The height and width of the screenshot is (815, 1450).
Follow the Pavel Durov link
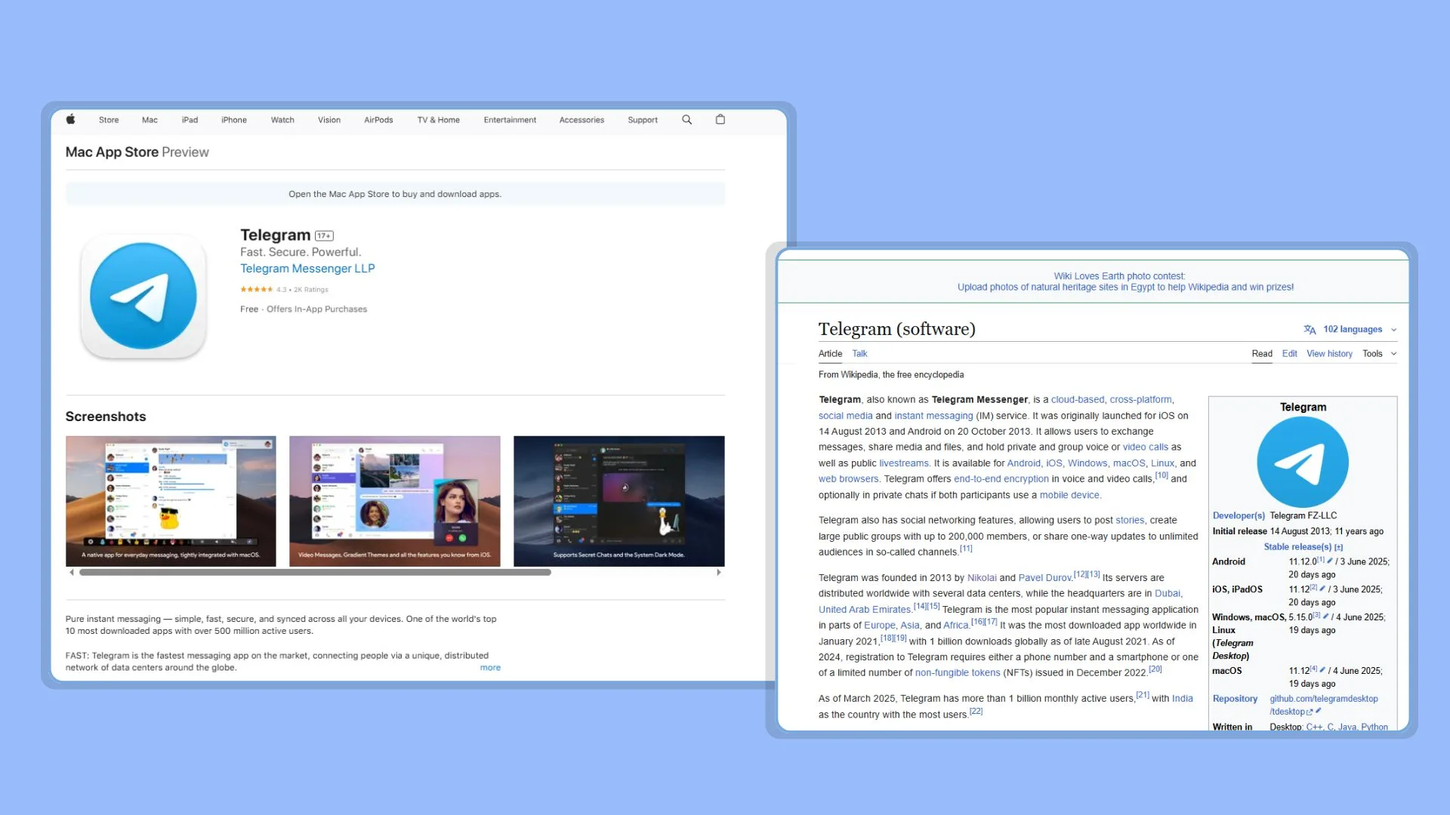pos(1044,578)
